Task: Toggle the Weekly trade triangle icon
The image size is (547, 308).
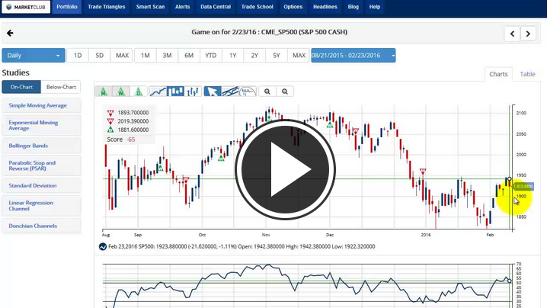Action: [x=121, y=91]
